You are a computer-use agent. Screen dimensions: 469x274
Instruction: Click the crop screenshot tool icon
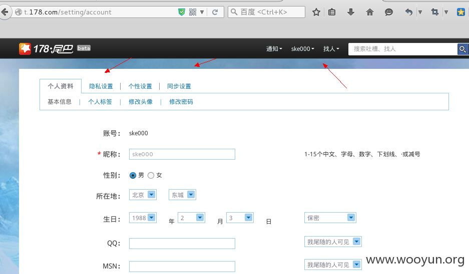coord(435,12)
